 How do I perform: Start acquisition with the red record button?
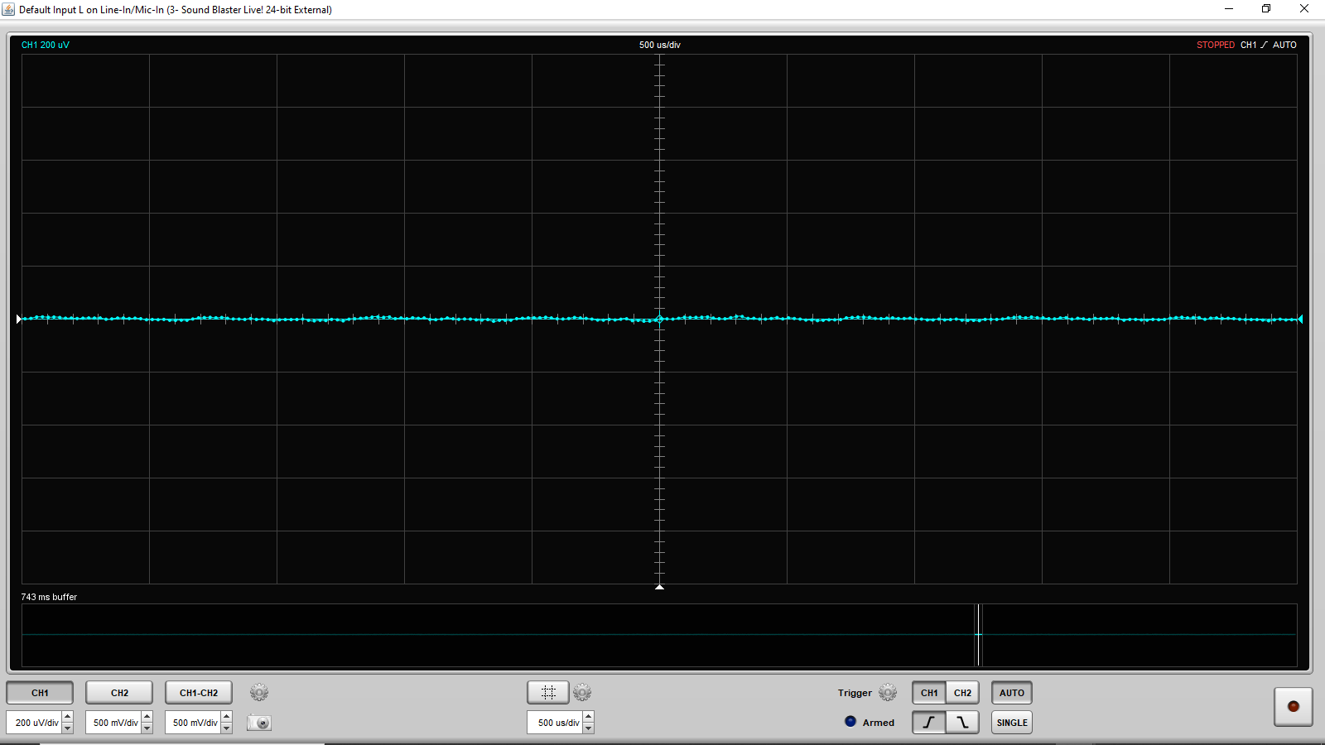[x=1294, y=707]
